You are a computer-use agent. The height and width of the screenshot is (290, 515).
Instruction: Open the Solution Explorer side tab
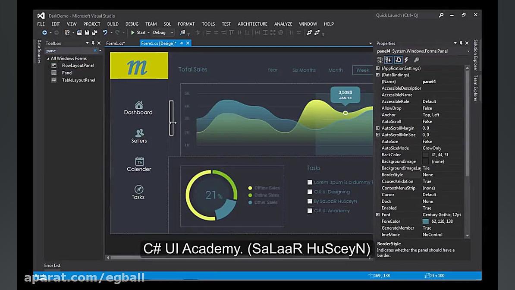[x=475, y=55]
